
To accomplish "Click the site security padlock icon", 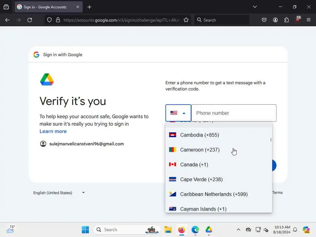I will (x=58, y=20).
